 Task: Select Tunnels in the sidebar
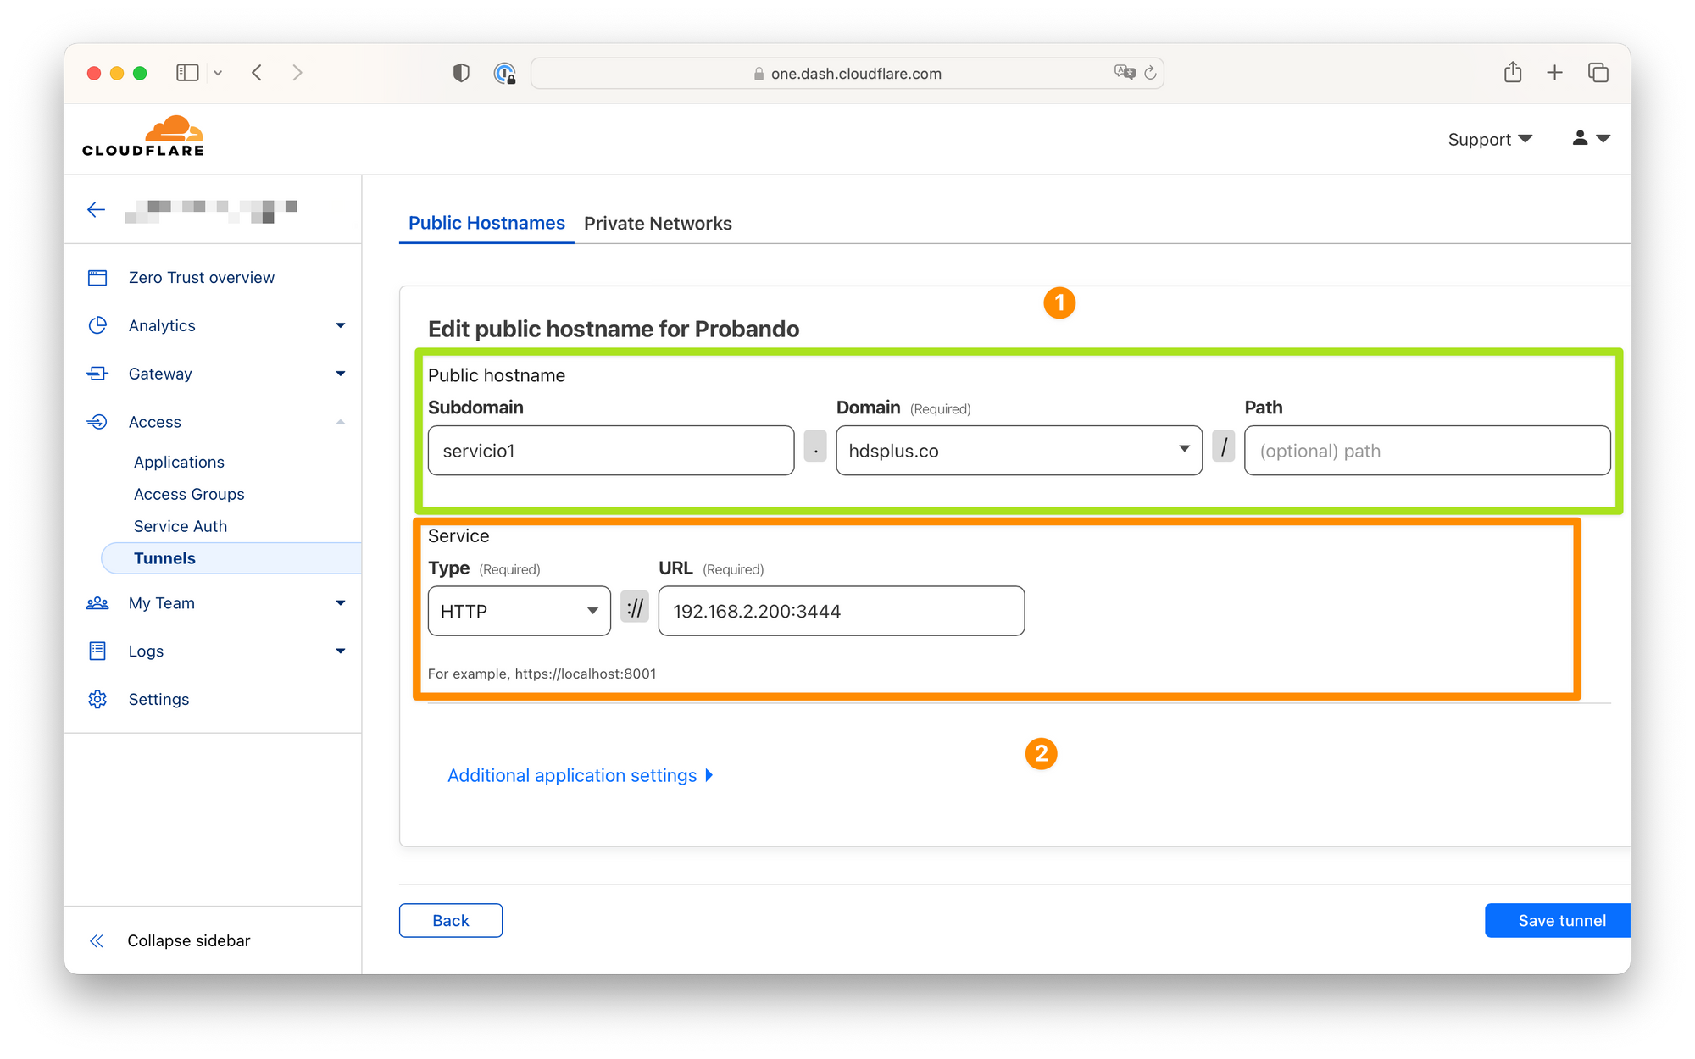tap(231, 558)
